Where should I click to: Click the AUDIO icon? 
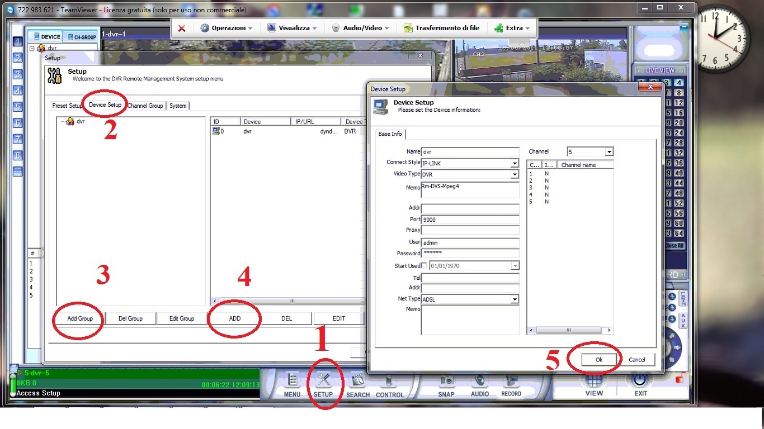coord(479,380)
